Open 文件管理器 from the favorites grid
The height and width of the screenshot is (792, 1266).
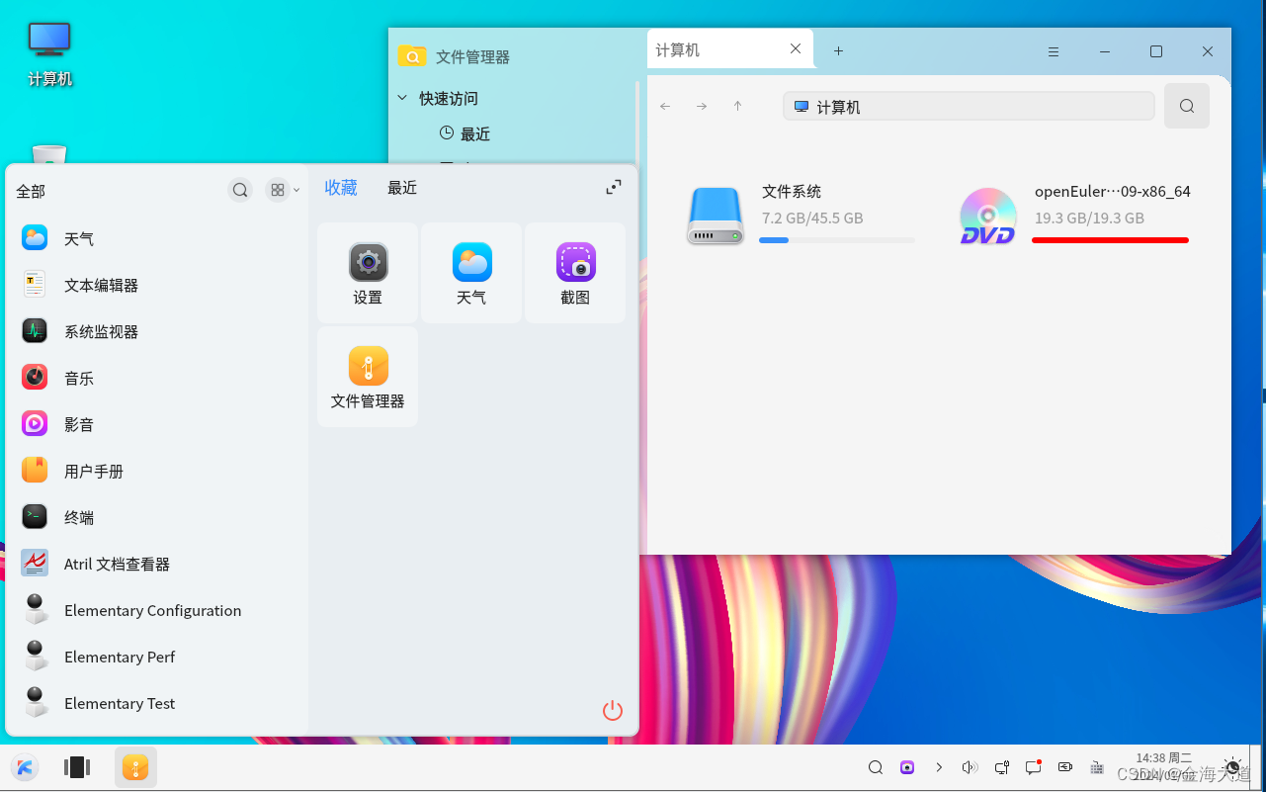click(368, 377)
